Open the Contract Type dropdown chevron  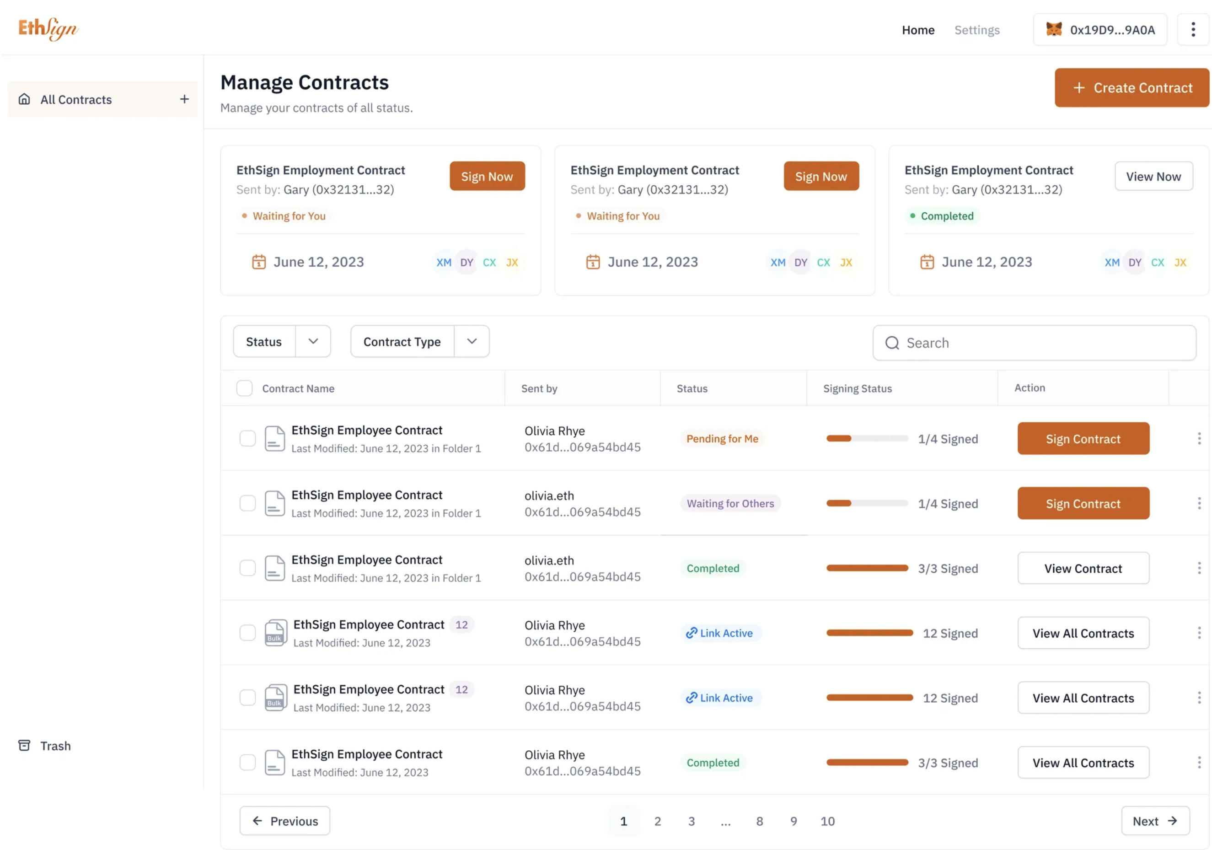pos(472,342)
